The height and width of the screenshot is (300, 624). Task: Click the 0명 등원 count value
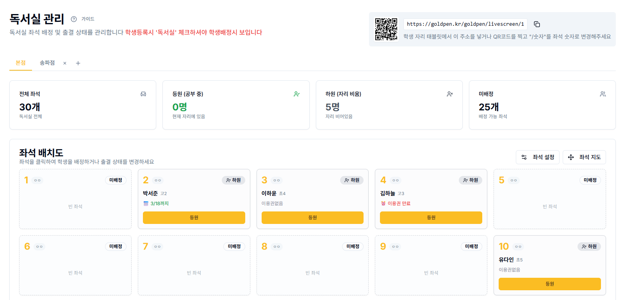(x=180, y=107)
